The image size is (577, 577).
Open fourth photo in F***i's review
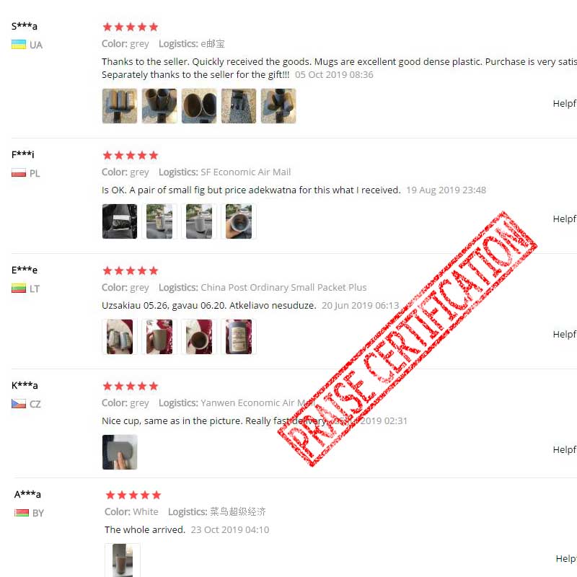tap(239, 221)
